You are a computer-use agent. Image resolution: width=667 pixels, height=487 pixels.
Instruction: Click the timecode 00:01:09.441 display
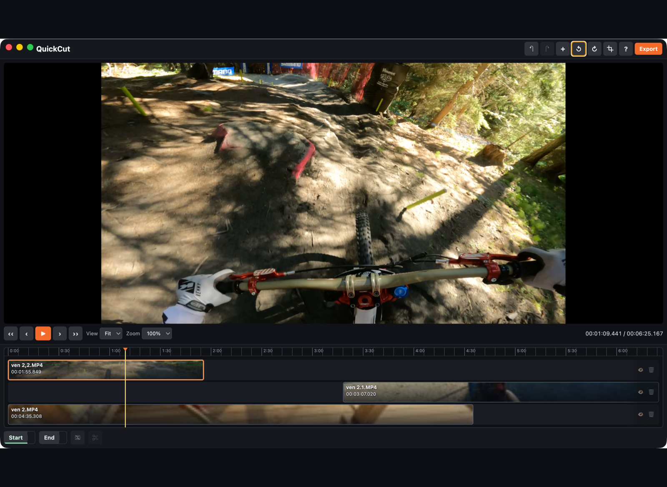603,334
